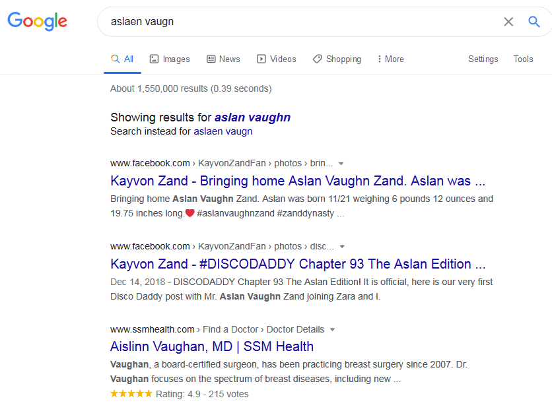Click inside the search input field
The height and width of the screenshot is (419, 552).
point(264,22)
